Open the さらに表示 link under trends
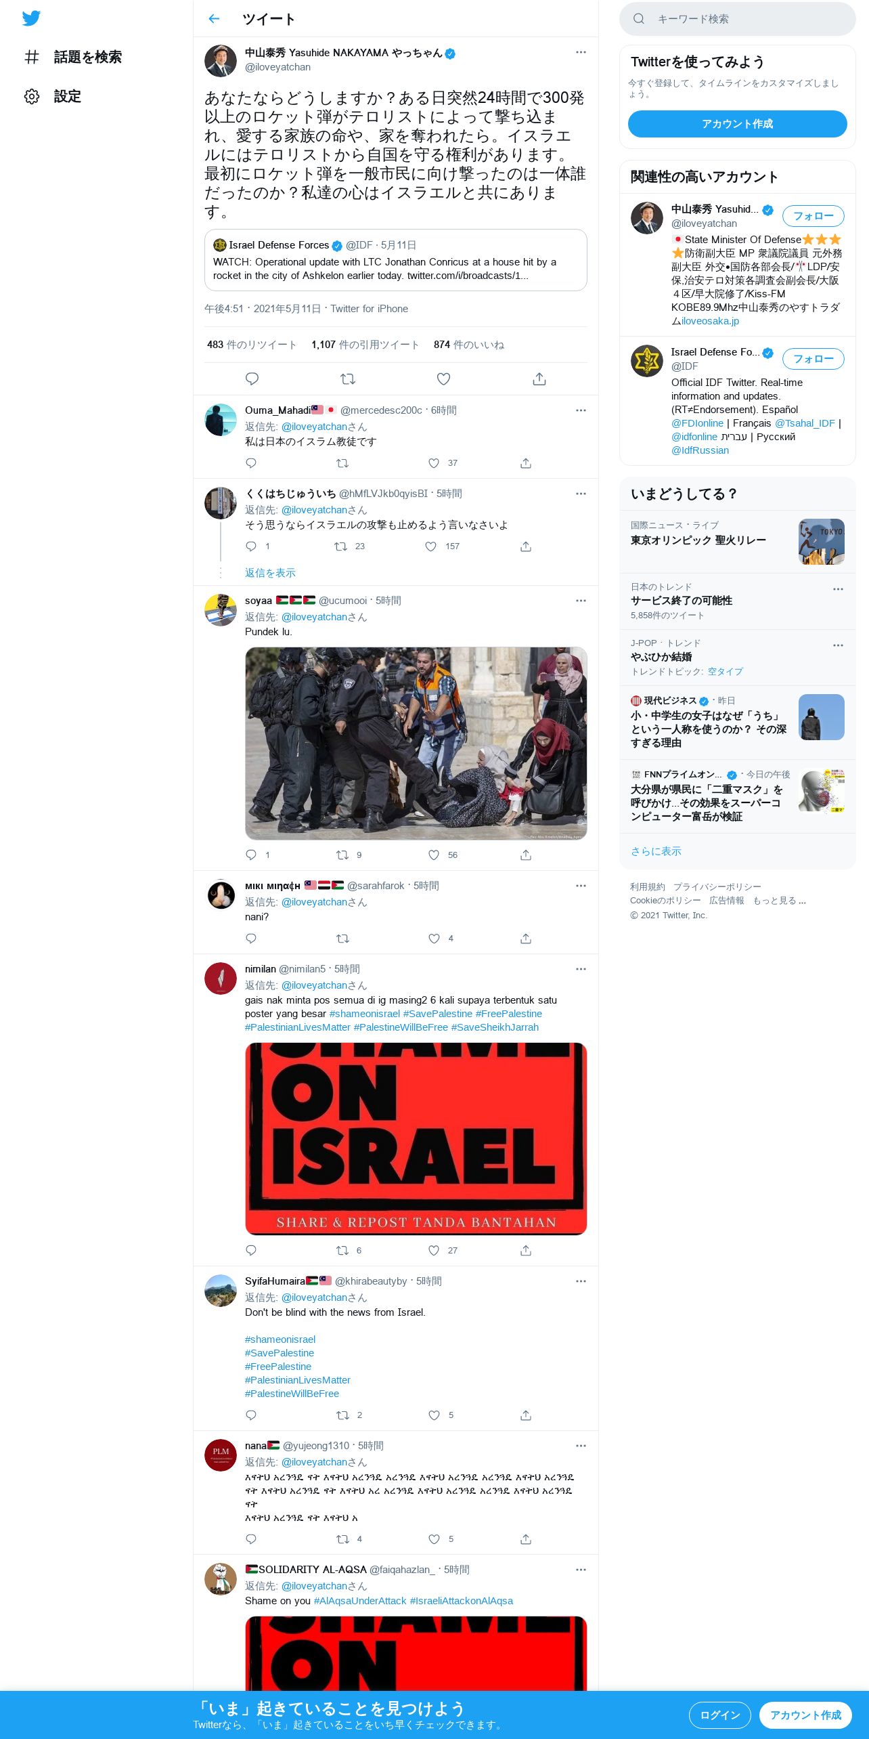Image resolution: width=869 pixels, height=1739 pixels. click(x=656, y=851)
